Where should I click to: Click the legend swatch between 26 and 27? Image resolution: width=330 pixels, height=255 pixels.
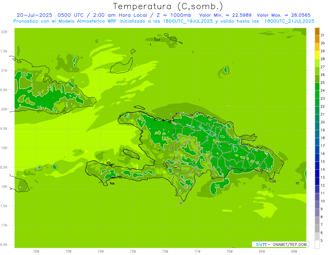317,71
